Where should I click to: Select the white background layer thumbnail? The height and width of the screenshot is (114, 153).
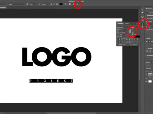tap(150, 81)
